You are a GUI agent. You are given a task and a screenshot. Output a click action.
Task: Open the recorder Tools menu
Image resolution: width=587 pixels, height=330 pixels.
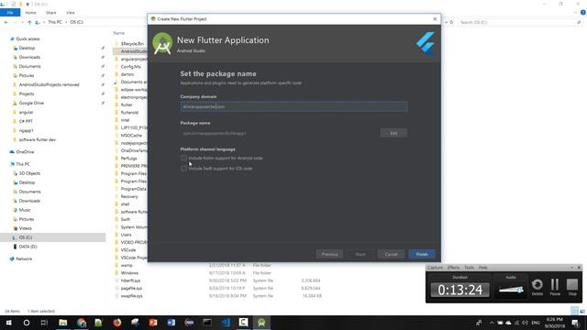click(x=469, y=268)
